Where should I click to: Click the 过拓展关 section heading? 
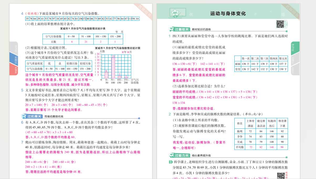point(34,116)
